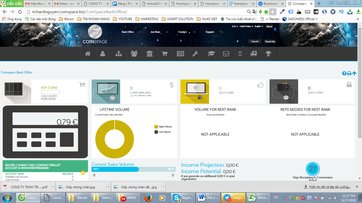Switch to the Introduce browser tab
This screenshot has height=203, width=362.
click(241, 4)
